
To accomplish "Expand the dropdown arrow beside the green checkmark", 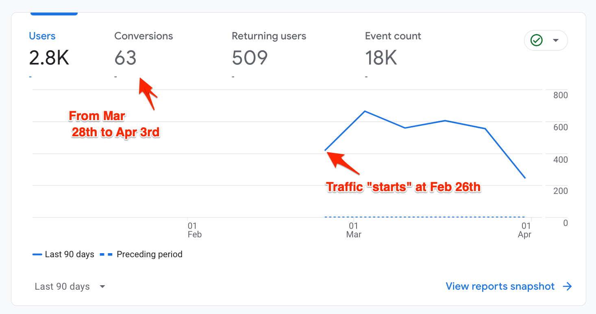I will point(555,41).
